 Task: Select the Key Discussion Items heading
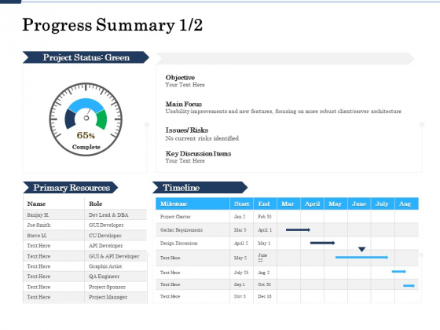pos(198,153)
